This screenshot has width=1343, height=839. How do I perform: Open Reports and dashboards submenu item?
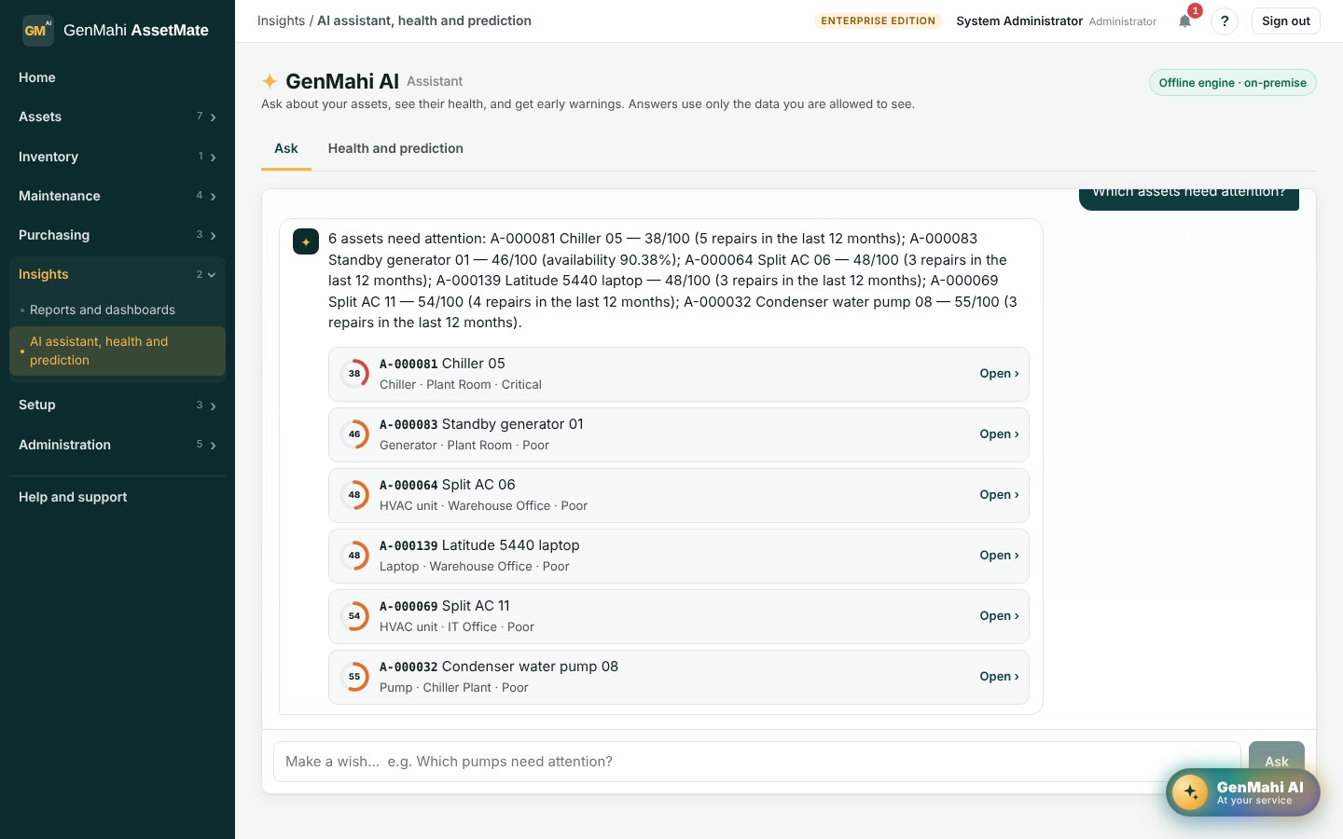tap(118, 309)
